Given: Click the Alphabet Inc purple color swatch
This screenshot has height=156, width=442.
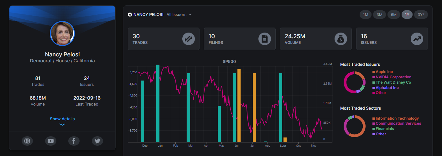Looking at the screenshot, I should (373, 88).
